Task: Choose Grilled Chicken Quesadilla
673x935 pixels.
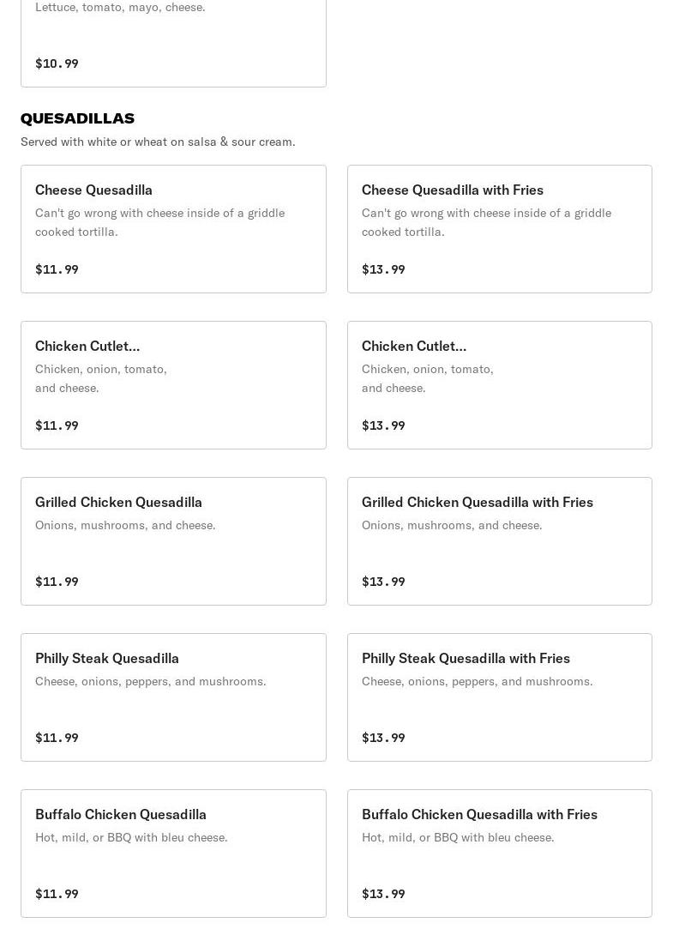Action: pos(173,541)
